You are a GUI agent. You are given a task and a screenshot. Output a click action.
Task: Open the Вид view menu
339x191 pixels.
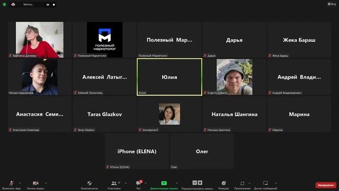pyautogui.click(x=332, y=4)
